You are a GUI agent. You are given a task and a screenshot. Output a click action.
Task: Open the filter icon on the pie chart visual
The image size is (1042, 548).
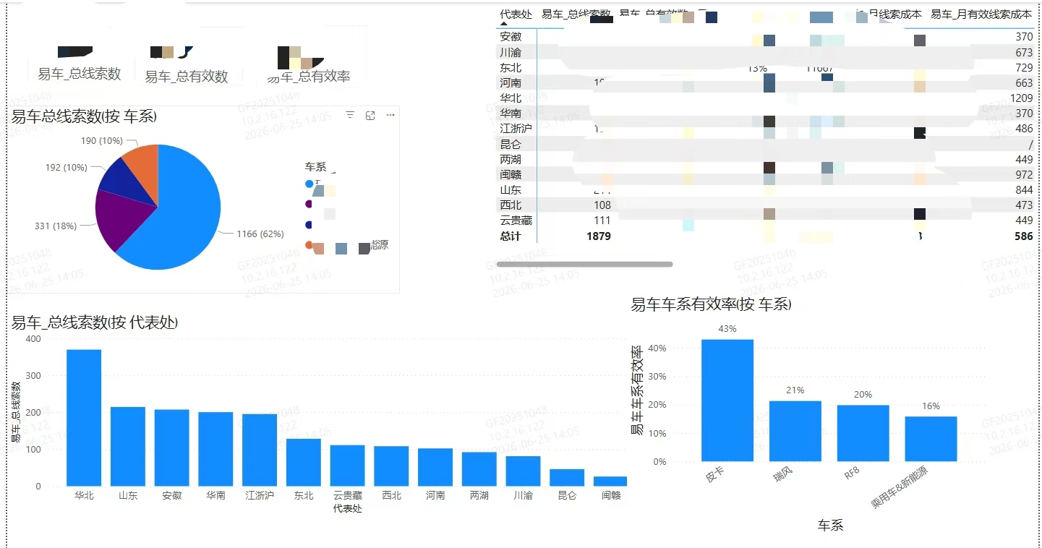click(x=350, y=115)
